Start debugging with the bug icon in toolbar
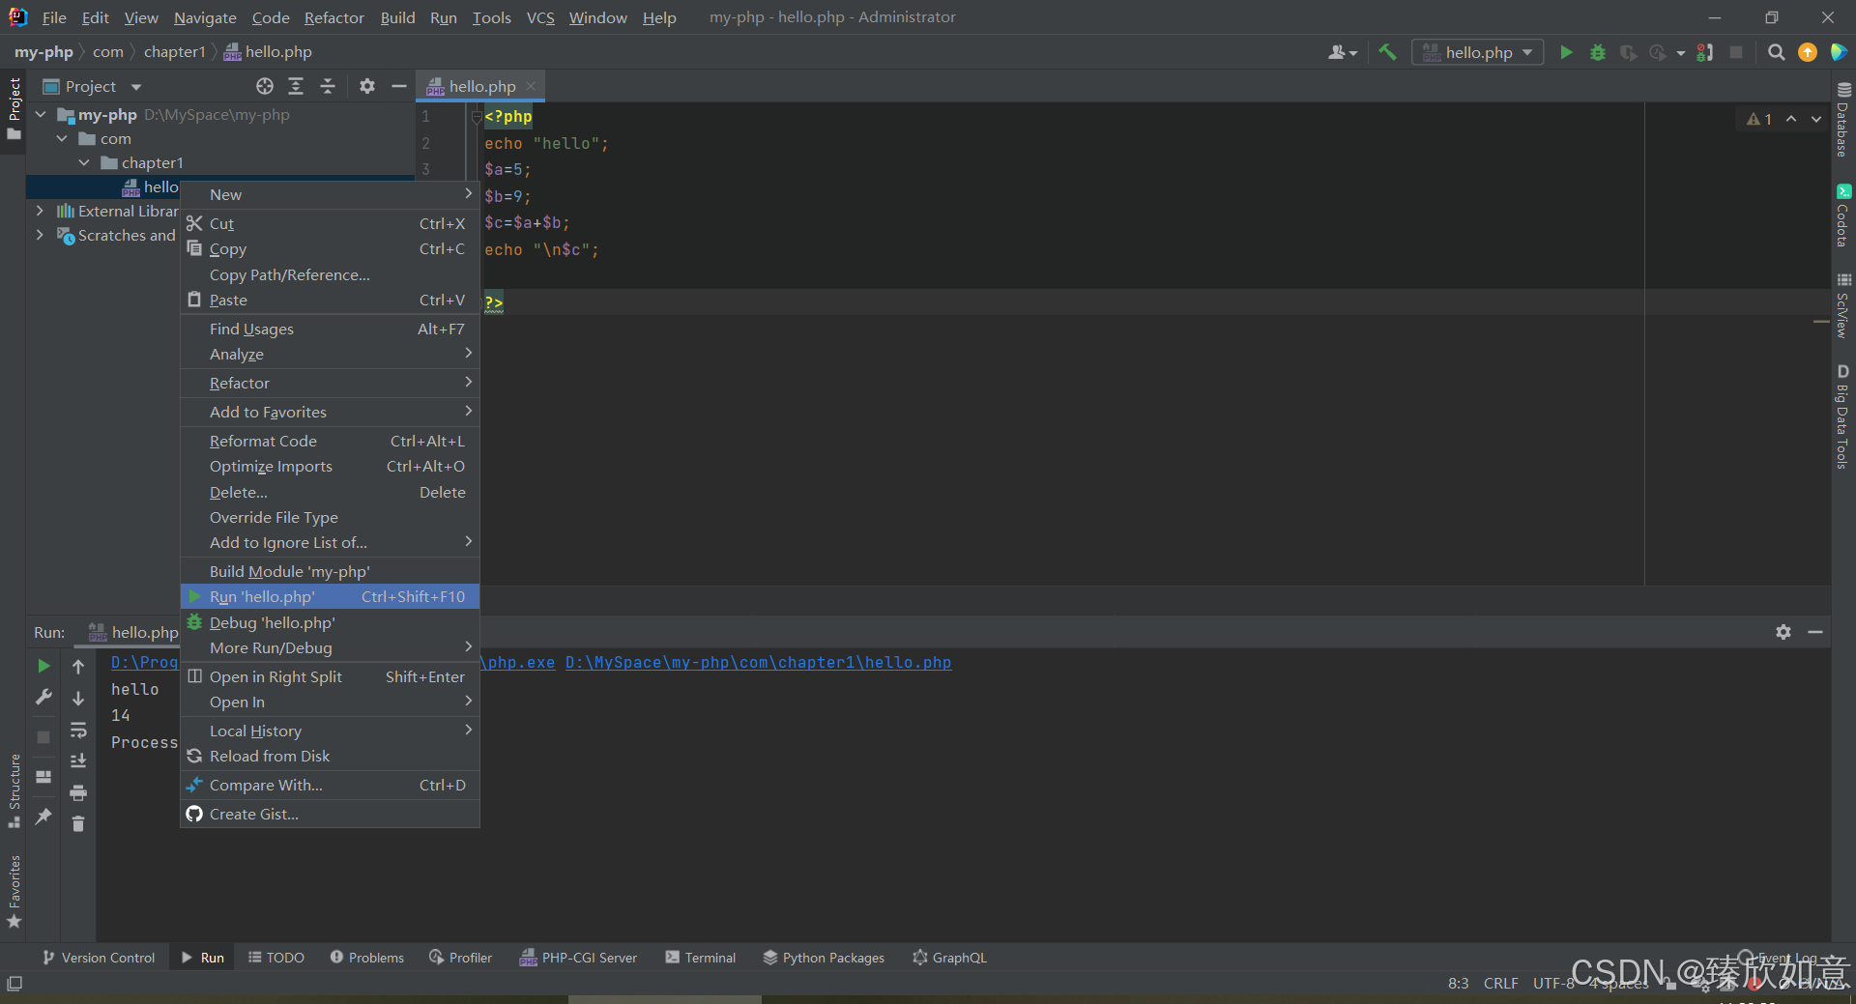 click(1597, 52)
